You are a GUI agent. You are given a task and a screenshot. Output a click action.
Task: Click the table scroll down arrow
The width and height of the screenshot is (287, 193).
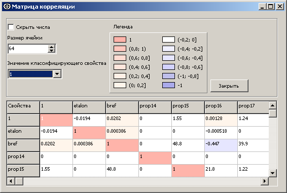(x=272, y=173)
